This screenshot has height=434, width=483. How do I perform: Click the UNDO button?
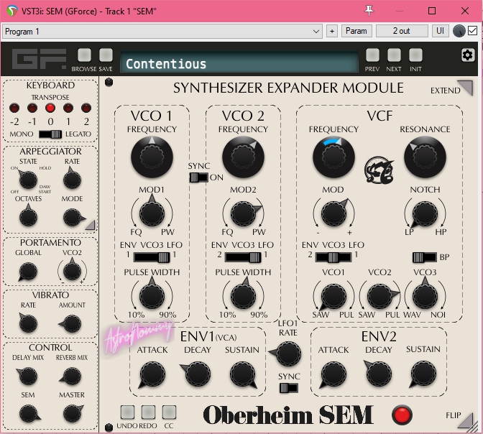point(127,412)
